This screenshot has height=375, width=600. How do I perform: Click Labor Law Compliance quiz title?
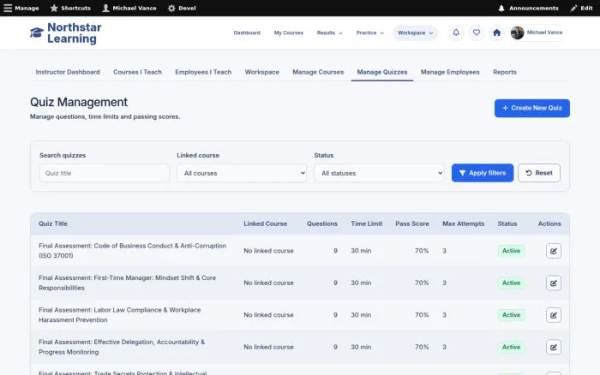[x=119, y=315]
